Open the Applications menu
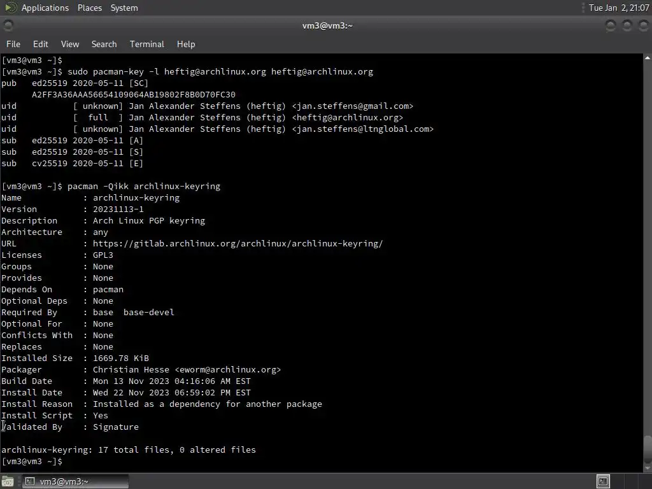The width and height of the screenshot is (652, 489). [x=45, y=8]
